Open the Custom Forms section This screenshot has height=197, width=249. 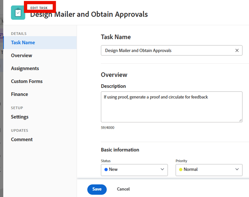[27, 81]
